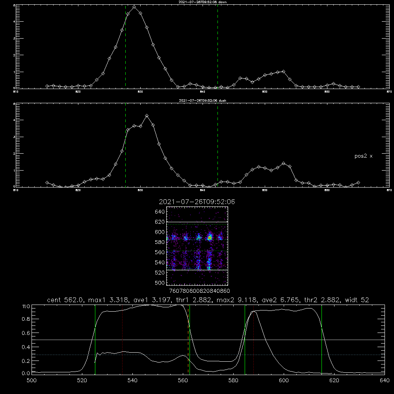
Task: Select the 'pos2 x' label
Action: (363, 156)
